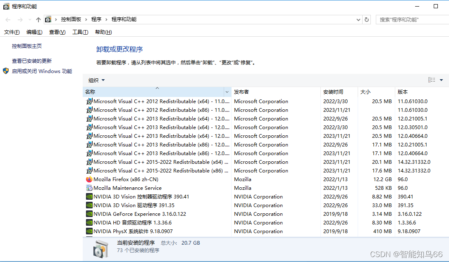Click NVIDIA HD 音频驱动程序 icon
Image resolution: width=449 pixels, height=262 pixels.
point(89,222)
